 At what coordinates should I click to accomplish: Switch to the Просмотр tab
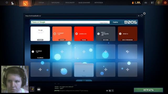pyautogui.click(x=70, y=3)
